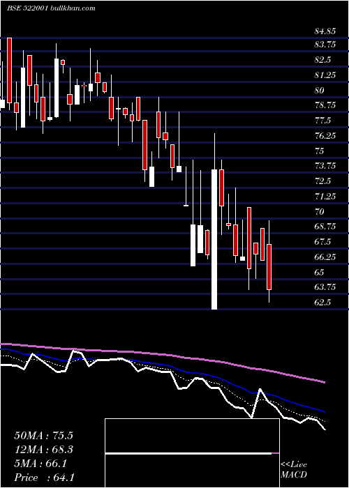The height and width of the screenshot is (488, 349).
Task: Click the 63.75 price axis label
Action: tap(325, 287)
